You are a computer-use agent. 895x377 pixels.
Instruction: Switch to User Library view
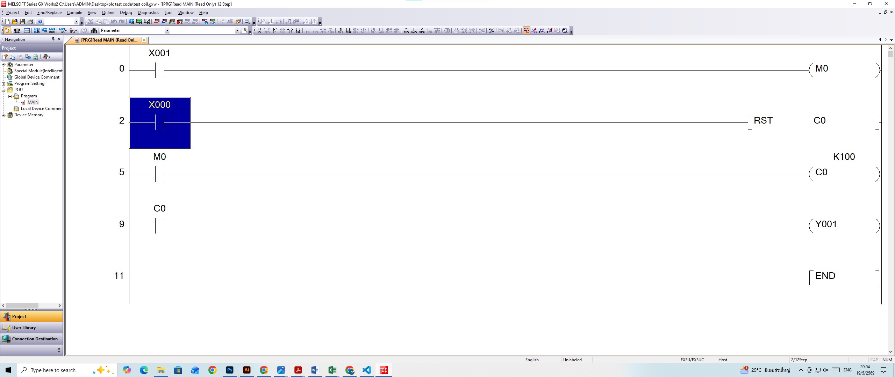click(31, 328)
